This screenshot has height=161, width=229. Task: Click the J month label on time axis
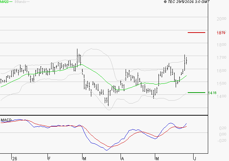[195, 159]
